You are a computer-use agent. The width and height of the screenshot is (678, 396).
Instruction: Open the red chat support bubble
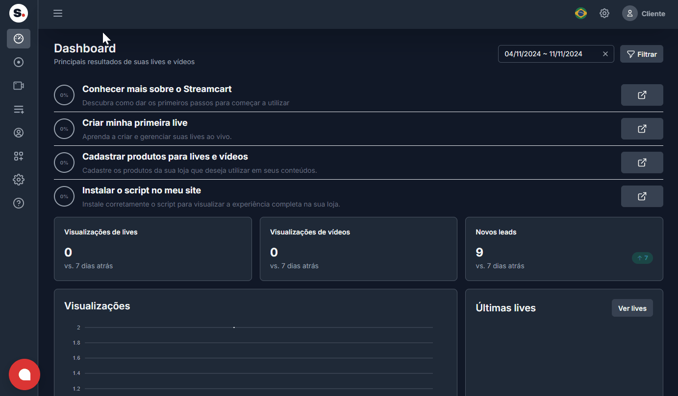point(25,374)
